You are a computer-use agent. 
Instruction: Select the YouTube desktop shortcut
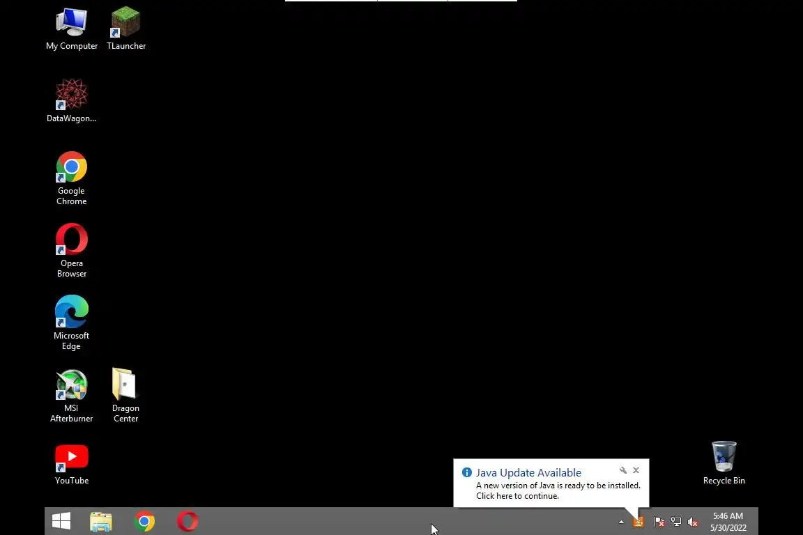point(72,465)
